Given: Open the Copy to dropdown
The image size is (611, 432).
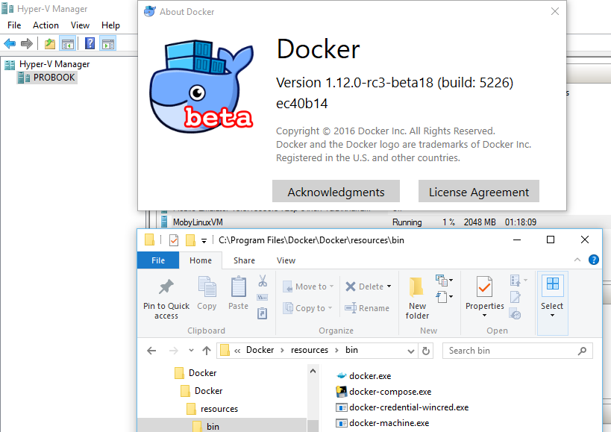Looking at the screenshot, I should (330, 308).
